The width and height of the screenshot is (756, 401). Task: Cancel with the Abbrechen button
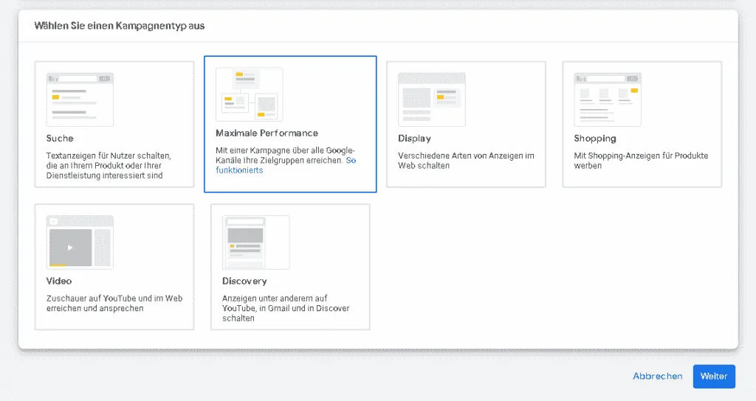pyautogui.click(x=658, y=377)
